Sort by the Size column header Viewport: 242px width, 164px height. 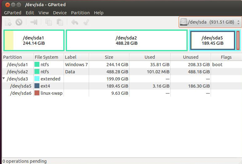coord(109,57)
